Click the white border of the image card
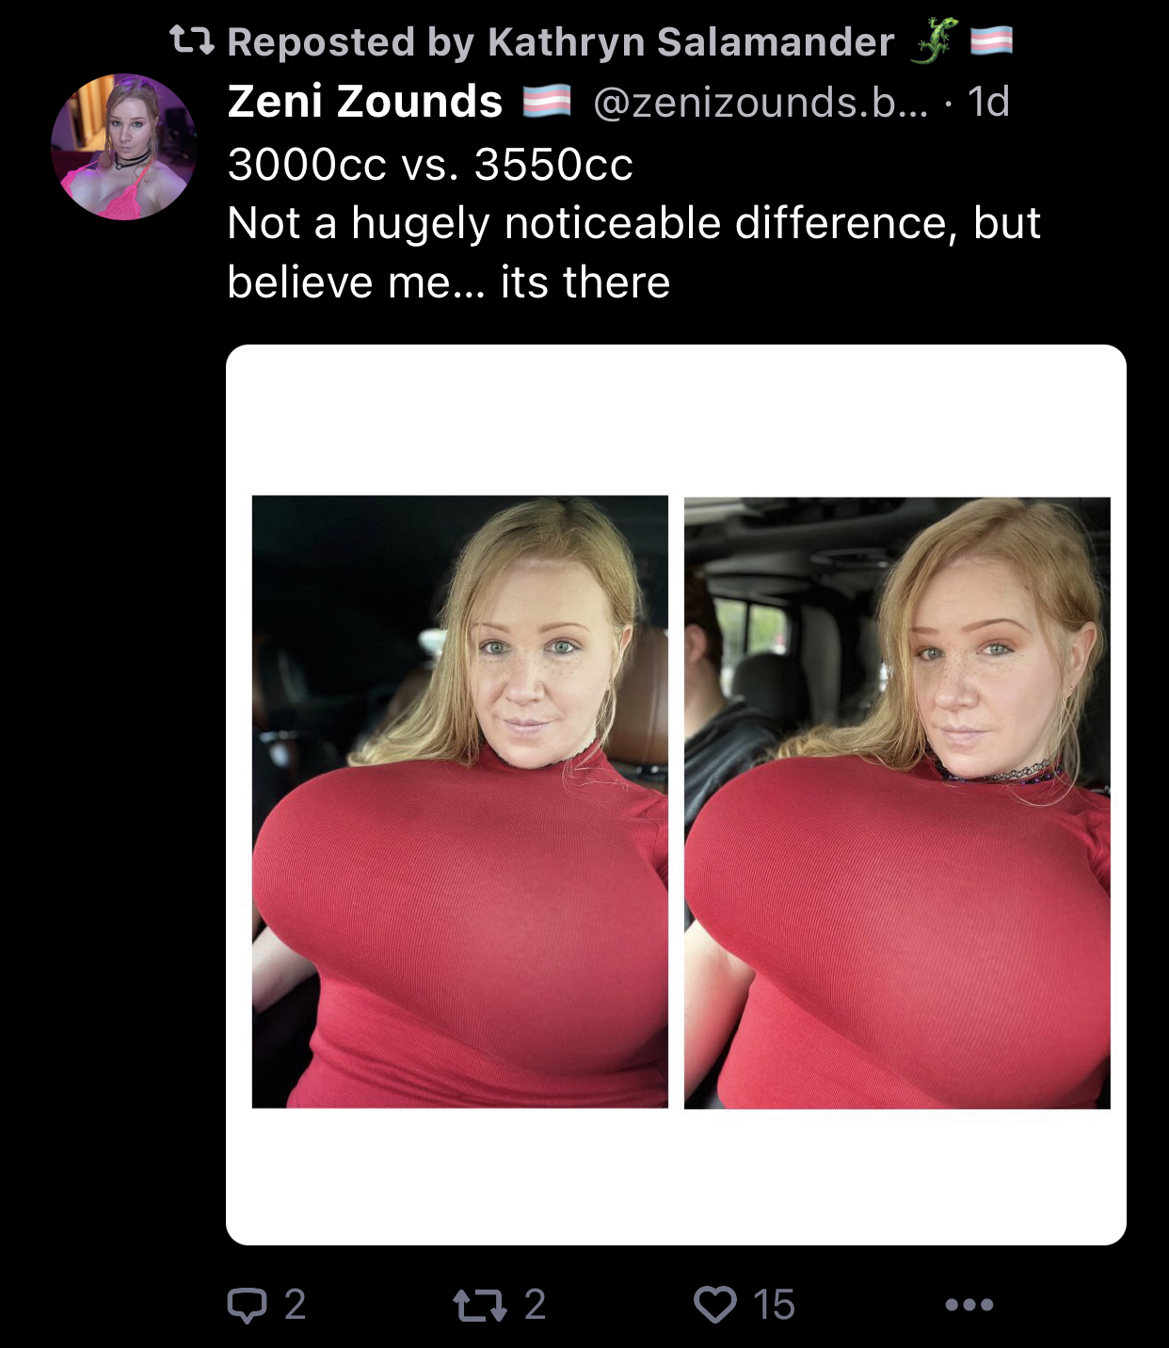 point(676,419)
